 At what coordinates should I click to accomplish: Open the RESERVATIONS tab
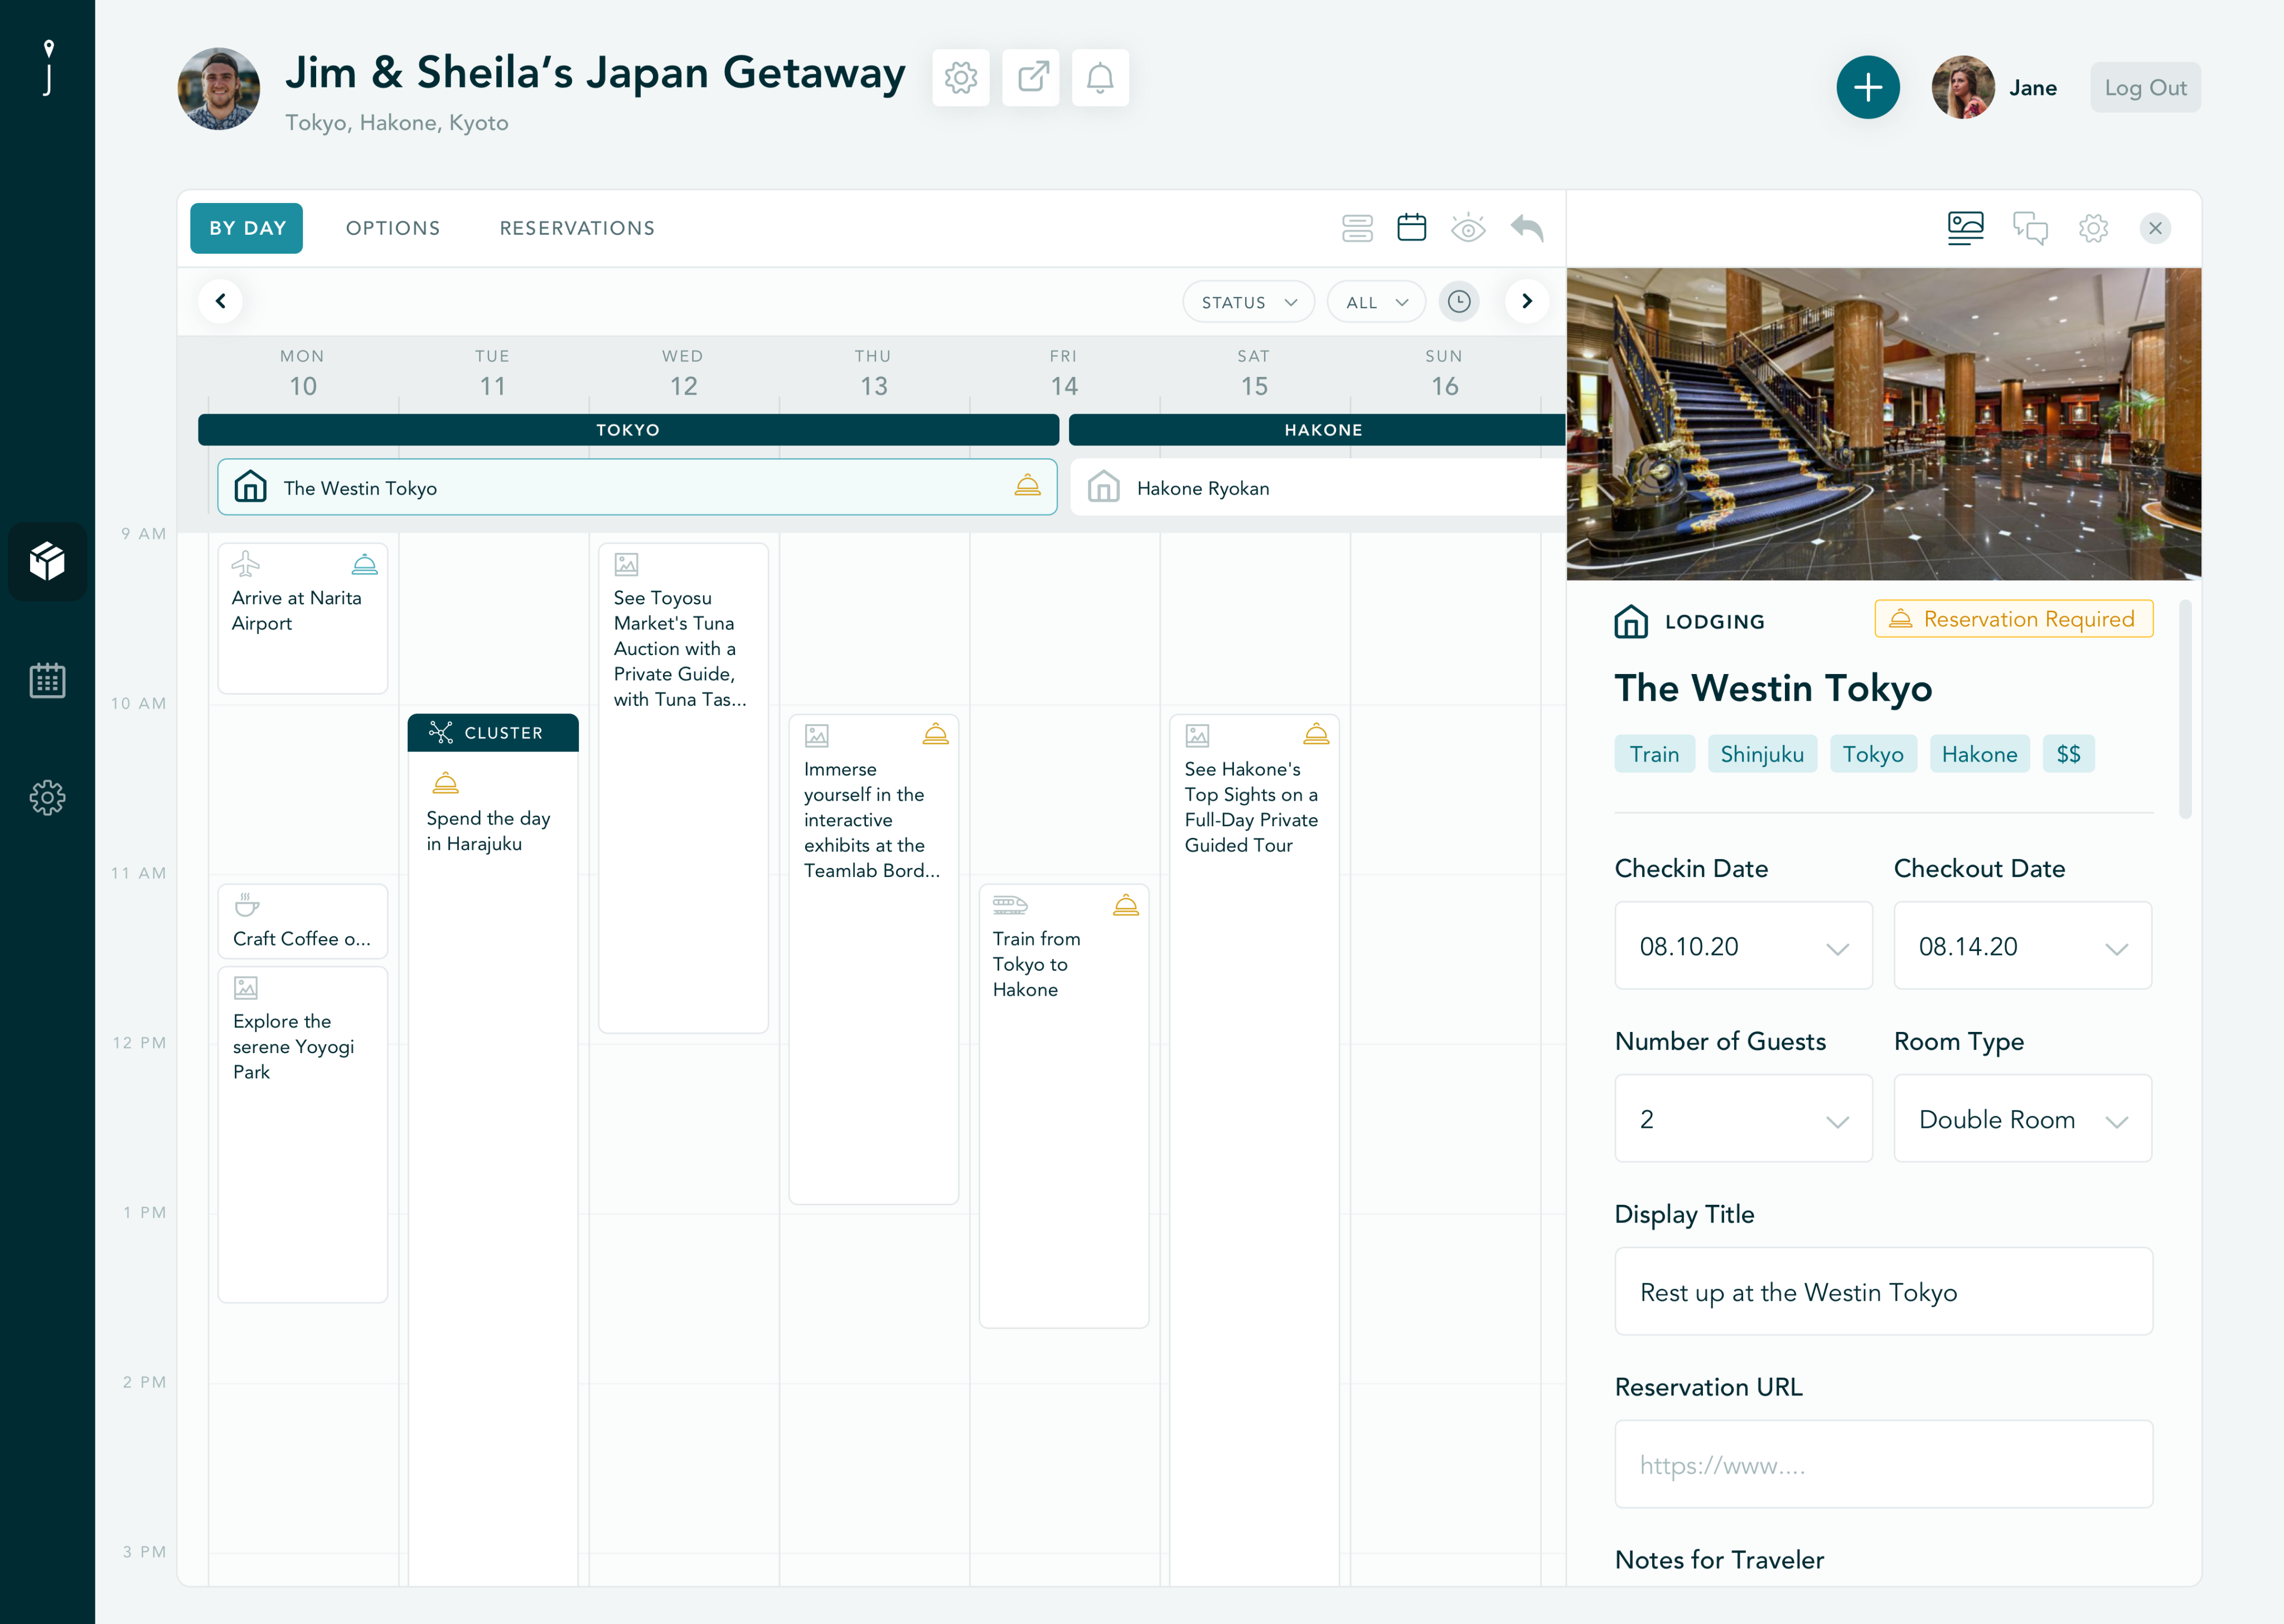tap(577, 228)
